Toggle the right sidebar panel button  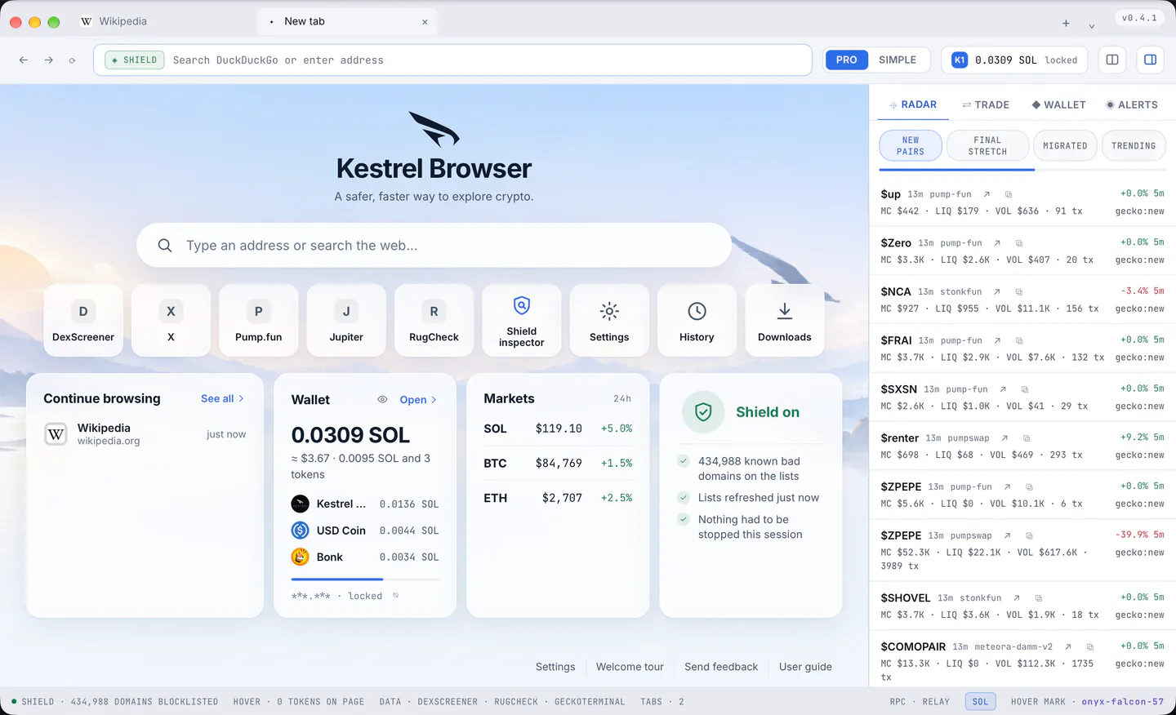click(x=1150, y=60)
